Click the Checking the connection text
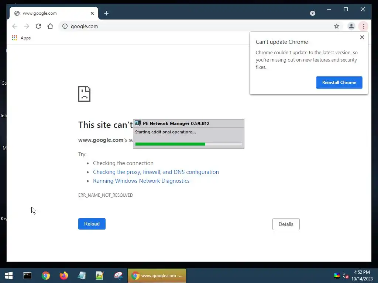This screenshot has height=283, width=378. tap(123, 163)
